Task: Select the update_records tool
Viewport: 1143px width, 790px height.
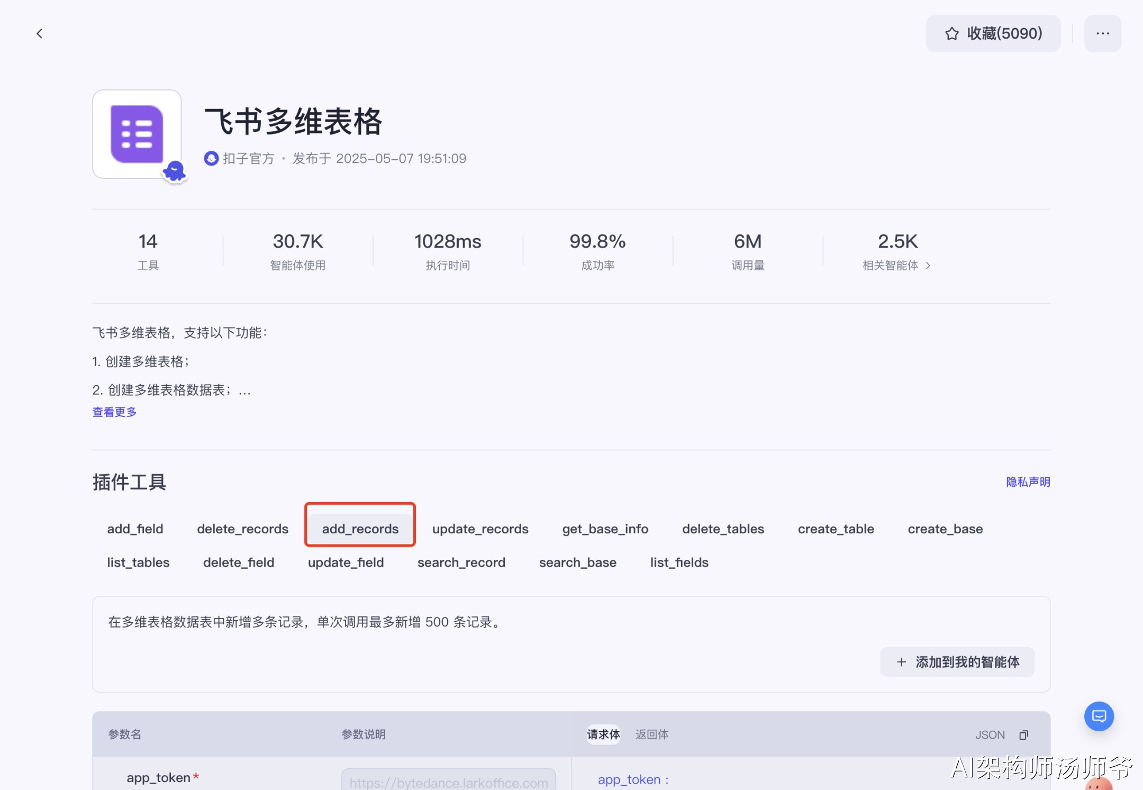Action: point(480,529)
